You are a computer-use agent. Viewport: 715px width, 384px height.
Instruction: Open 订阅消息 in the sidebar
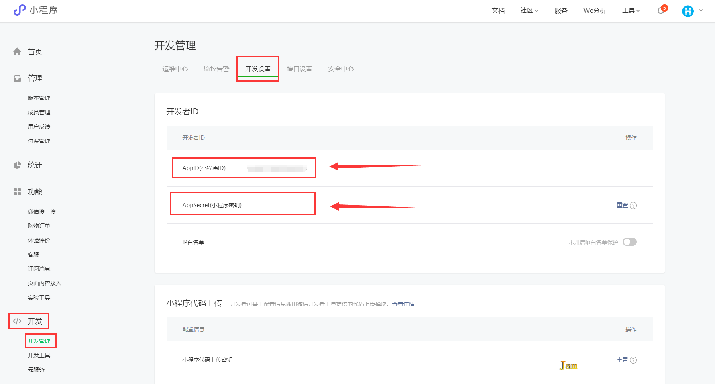39,269
